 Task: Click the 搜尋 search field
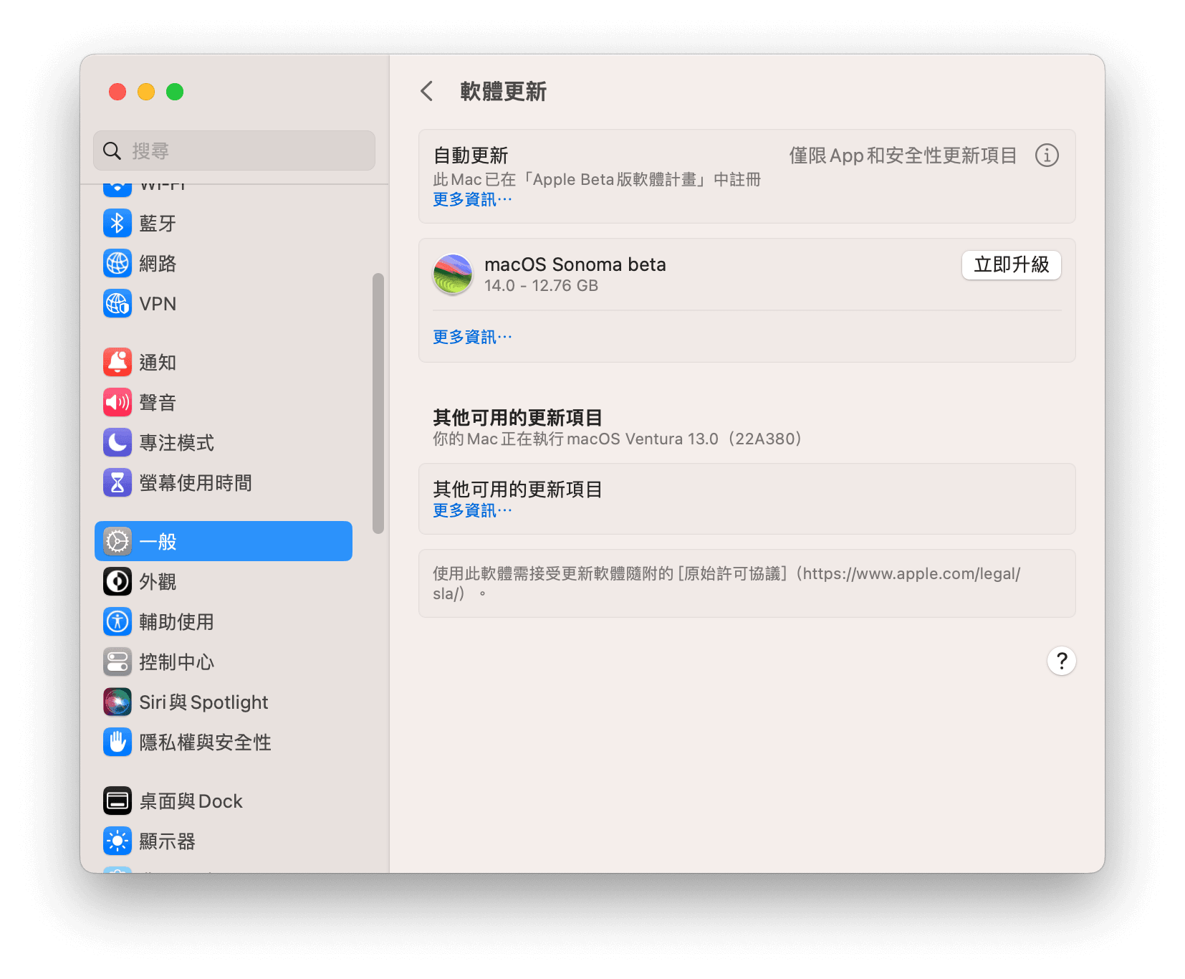234,151
